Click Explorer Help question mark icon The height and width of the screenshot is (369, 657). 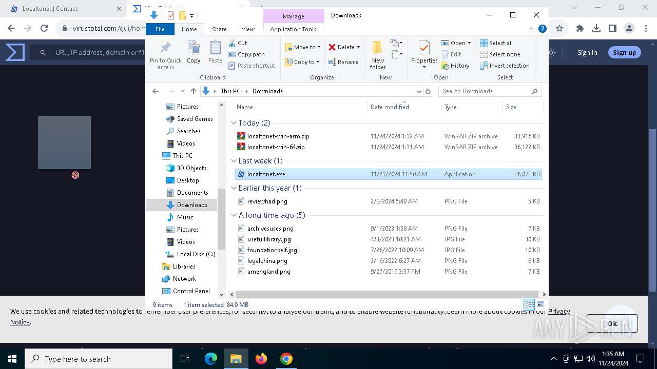[x=542, y=29]
